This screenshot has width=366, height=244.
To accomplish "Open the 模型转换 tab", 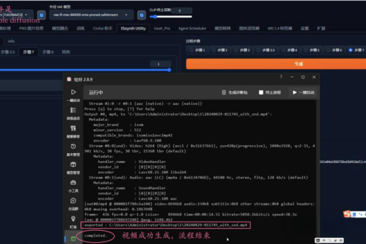I will pos(223,28).
